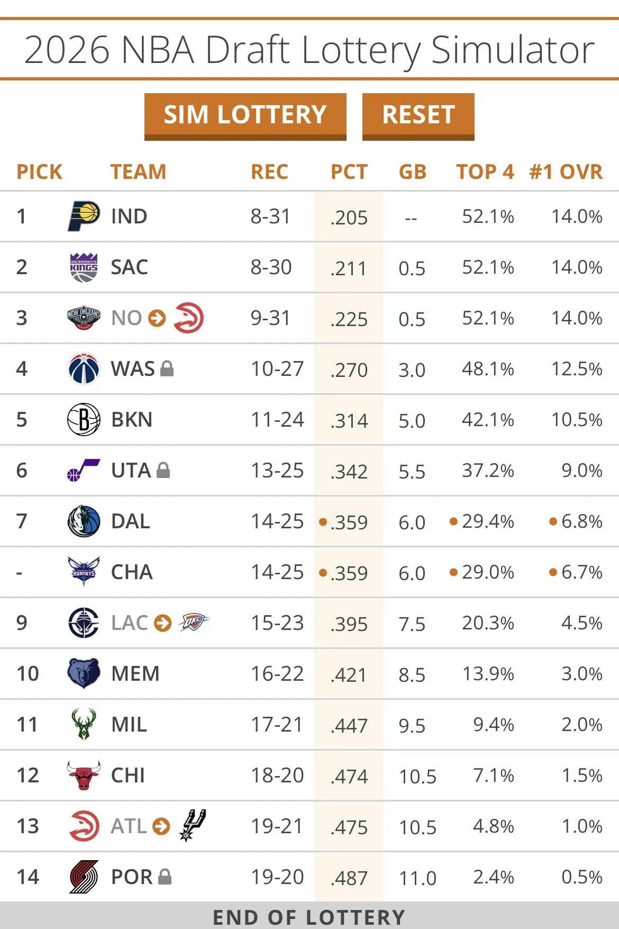Click the Brooklyn Nets logo
Screen dimensions: 619x929
click(84, 419)
